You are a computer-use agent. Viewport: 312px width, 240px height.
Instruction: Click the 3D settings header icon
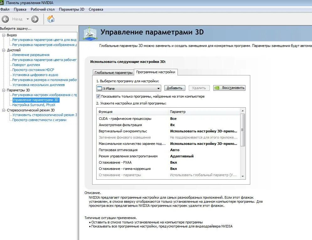90,34
